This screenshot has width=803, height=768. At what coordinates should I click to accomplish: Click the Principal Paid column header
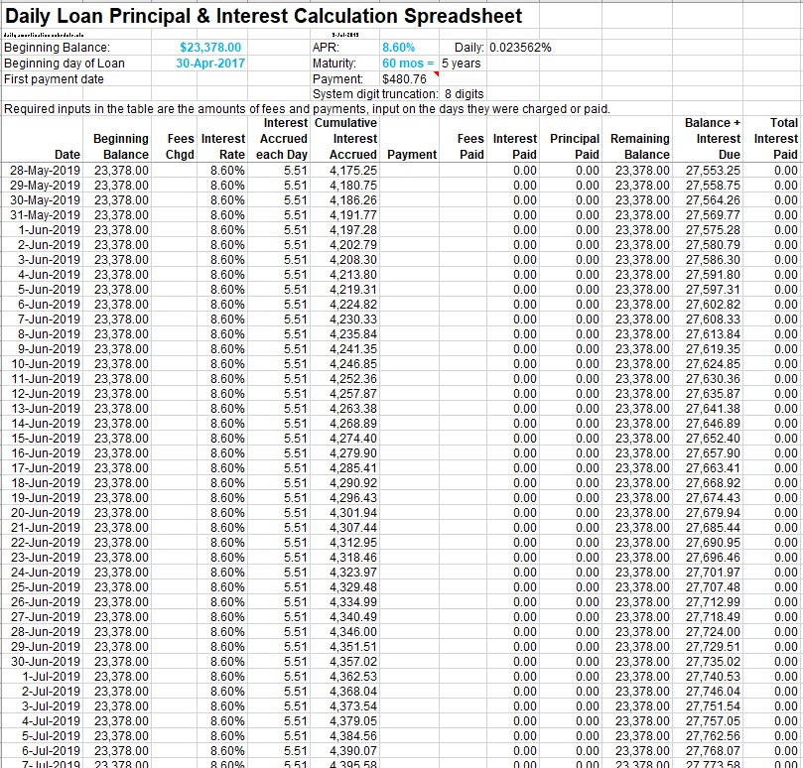[x=575, y=147]
